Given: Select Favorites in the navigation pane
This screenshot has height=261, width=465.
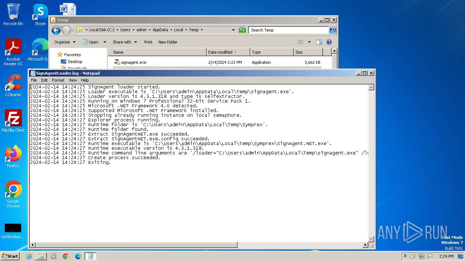Looking at the screenshot, I should click(72, 55).
